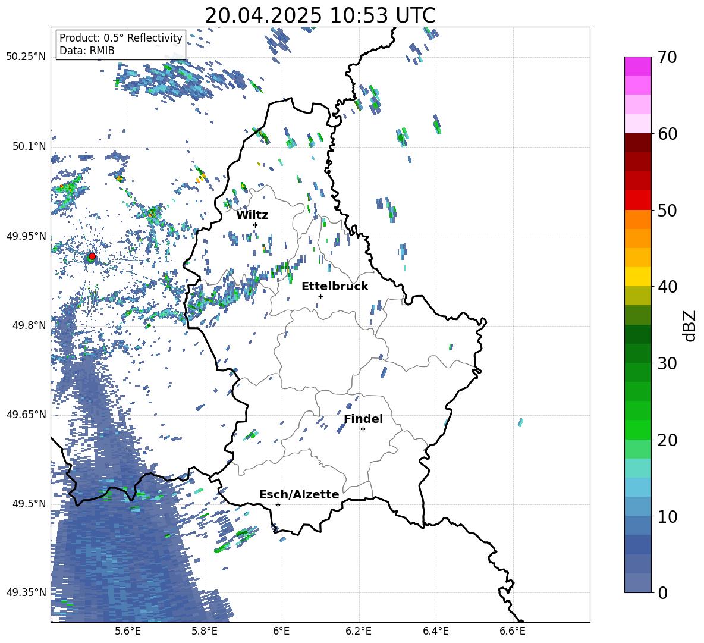Select the title '20.04.2025 10:53 UTC'
The height and width of the screenshot is (643, 704).
click(x=320, y=15)
